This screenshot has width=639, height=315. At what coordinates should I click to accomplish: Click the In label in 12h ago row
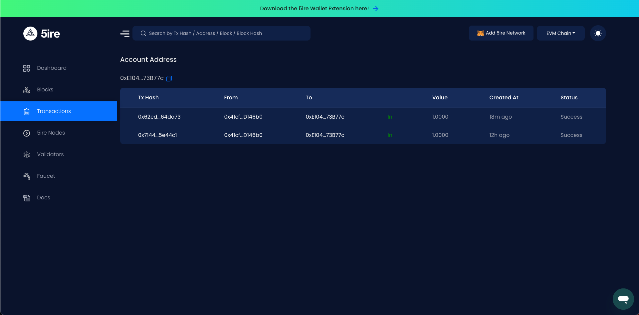click(390, 135)
